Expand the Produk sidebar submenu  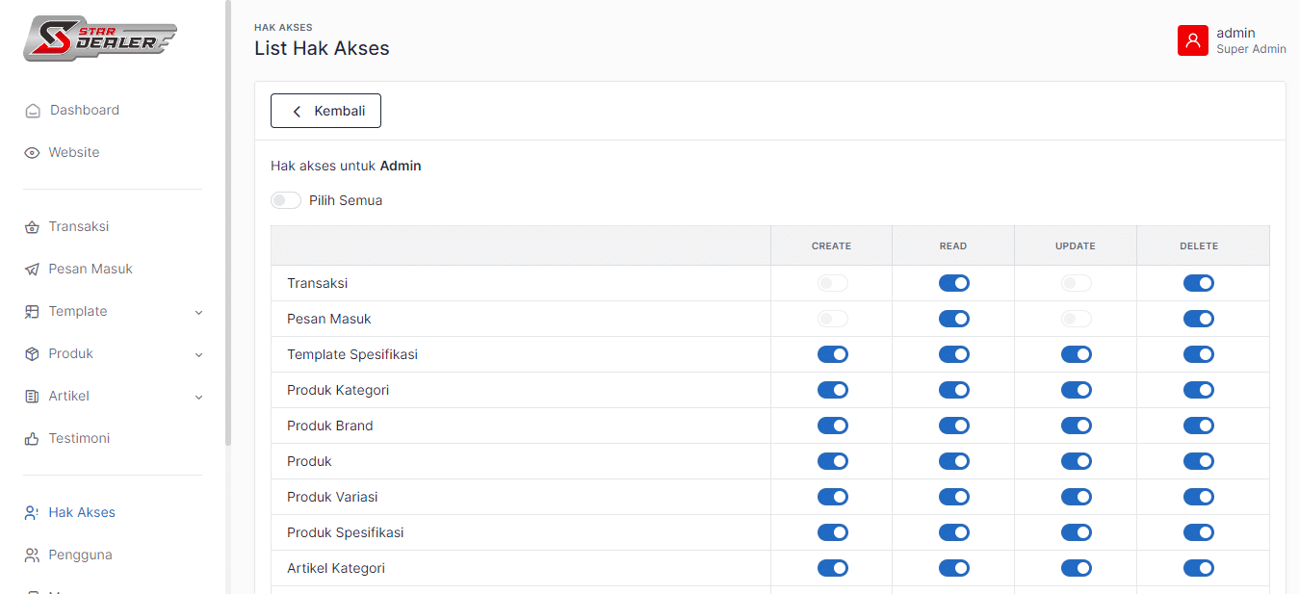tap(198, 354)
